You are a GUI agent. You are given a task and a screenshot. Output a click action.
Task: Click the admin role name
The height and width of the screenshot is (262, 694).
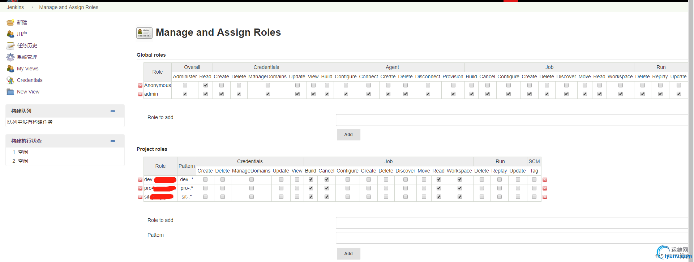click(151, 94)
